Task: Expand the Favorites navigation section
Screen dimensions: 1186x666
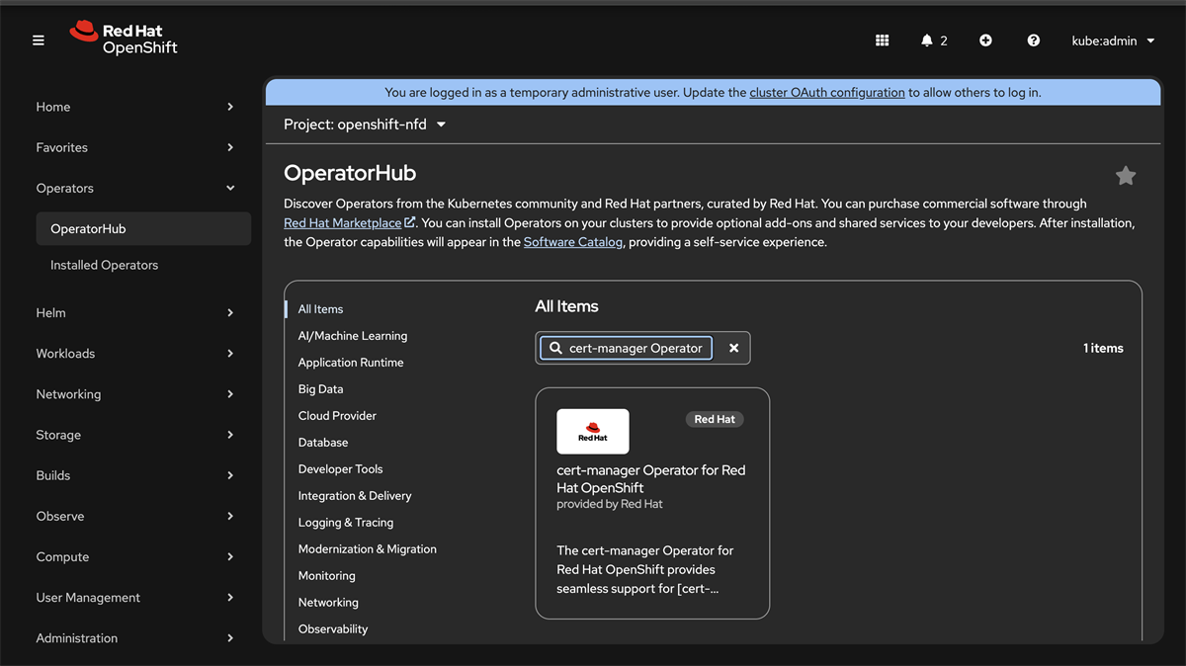Action: [134, 147]
